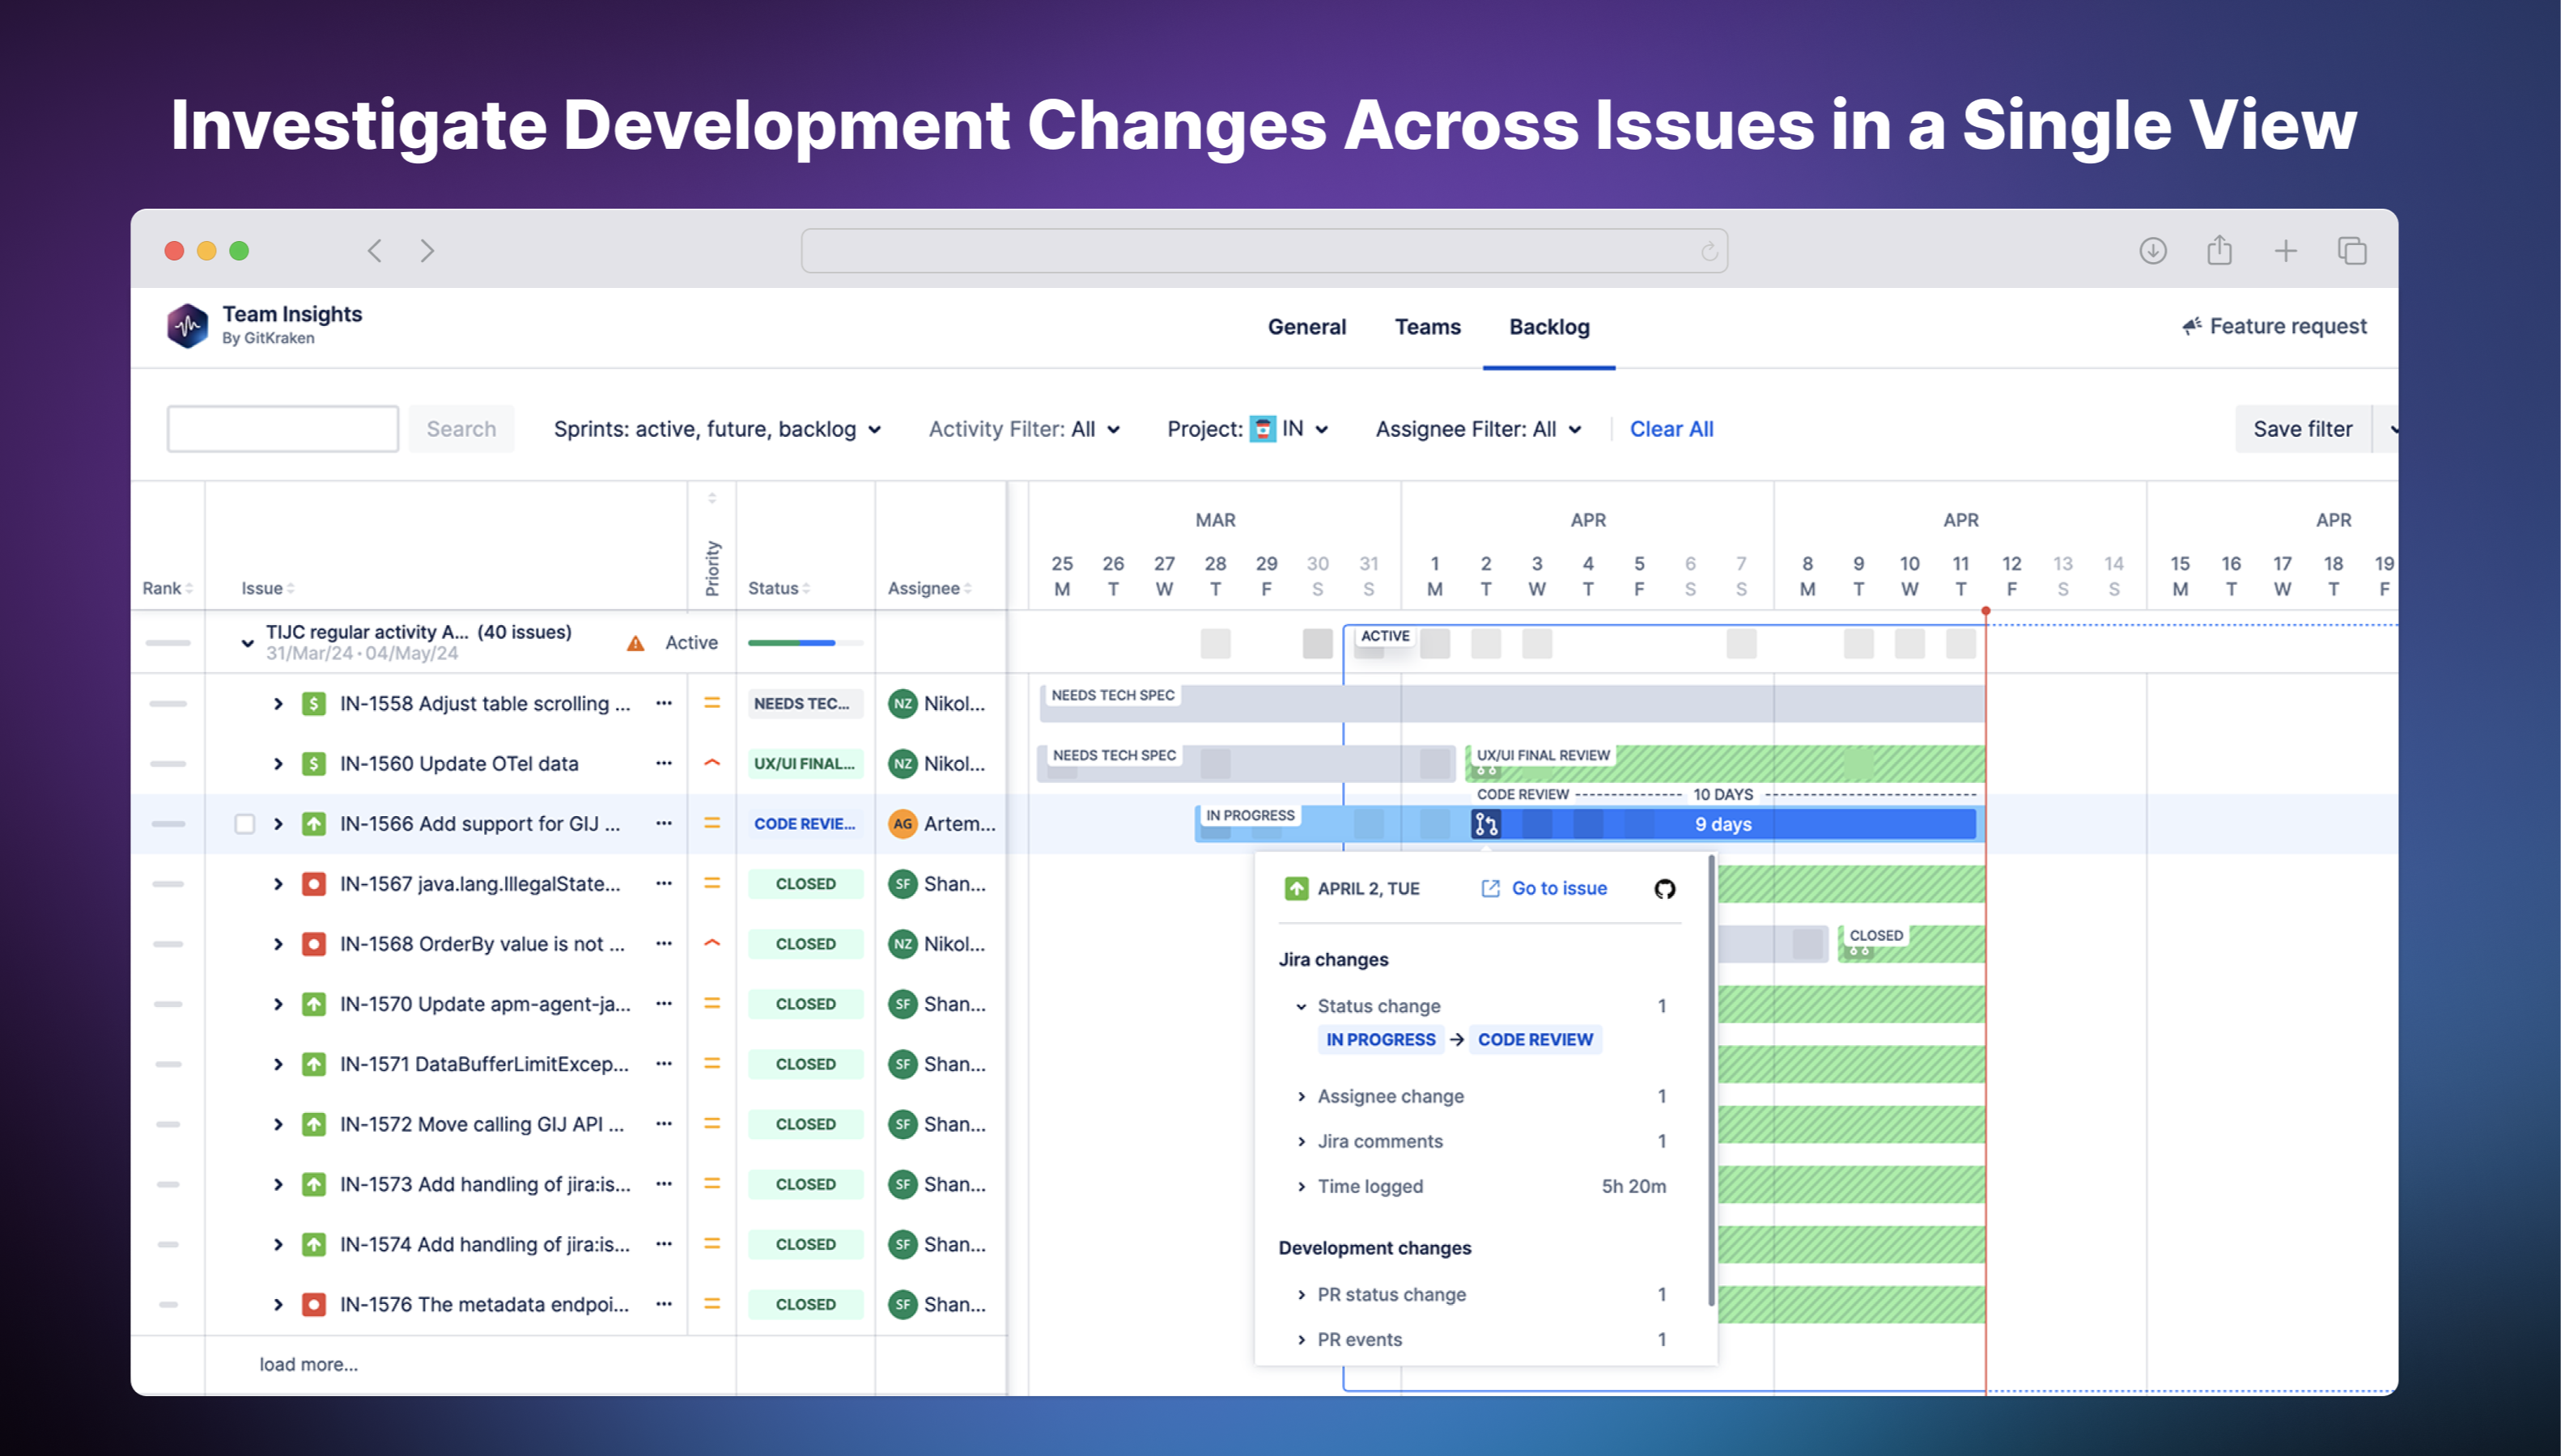Viewport: 2561px width, 1456px height.
Task: Click the browser download icon
Action: (x=2153, y=250)
